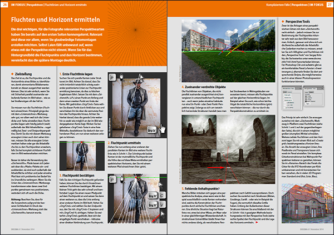
Task: Click the heading '4. Zueinander verdrehte Objekte'
Action: tap(203, 87)
